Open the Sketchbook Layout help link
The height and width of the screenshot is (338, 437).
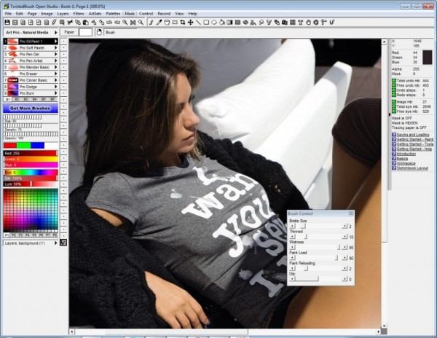pyautogui.click(x=408, y=167)
